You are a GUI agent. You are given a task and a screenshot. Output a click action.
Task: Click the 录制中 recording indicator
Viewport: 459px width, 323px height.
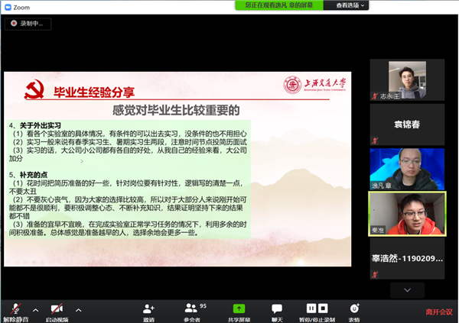31,24
